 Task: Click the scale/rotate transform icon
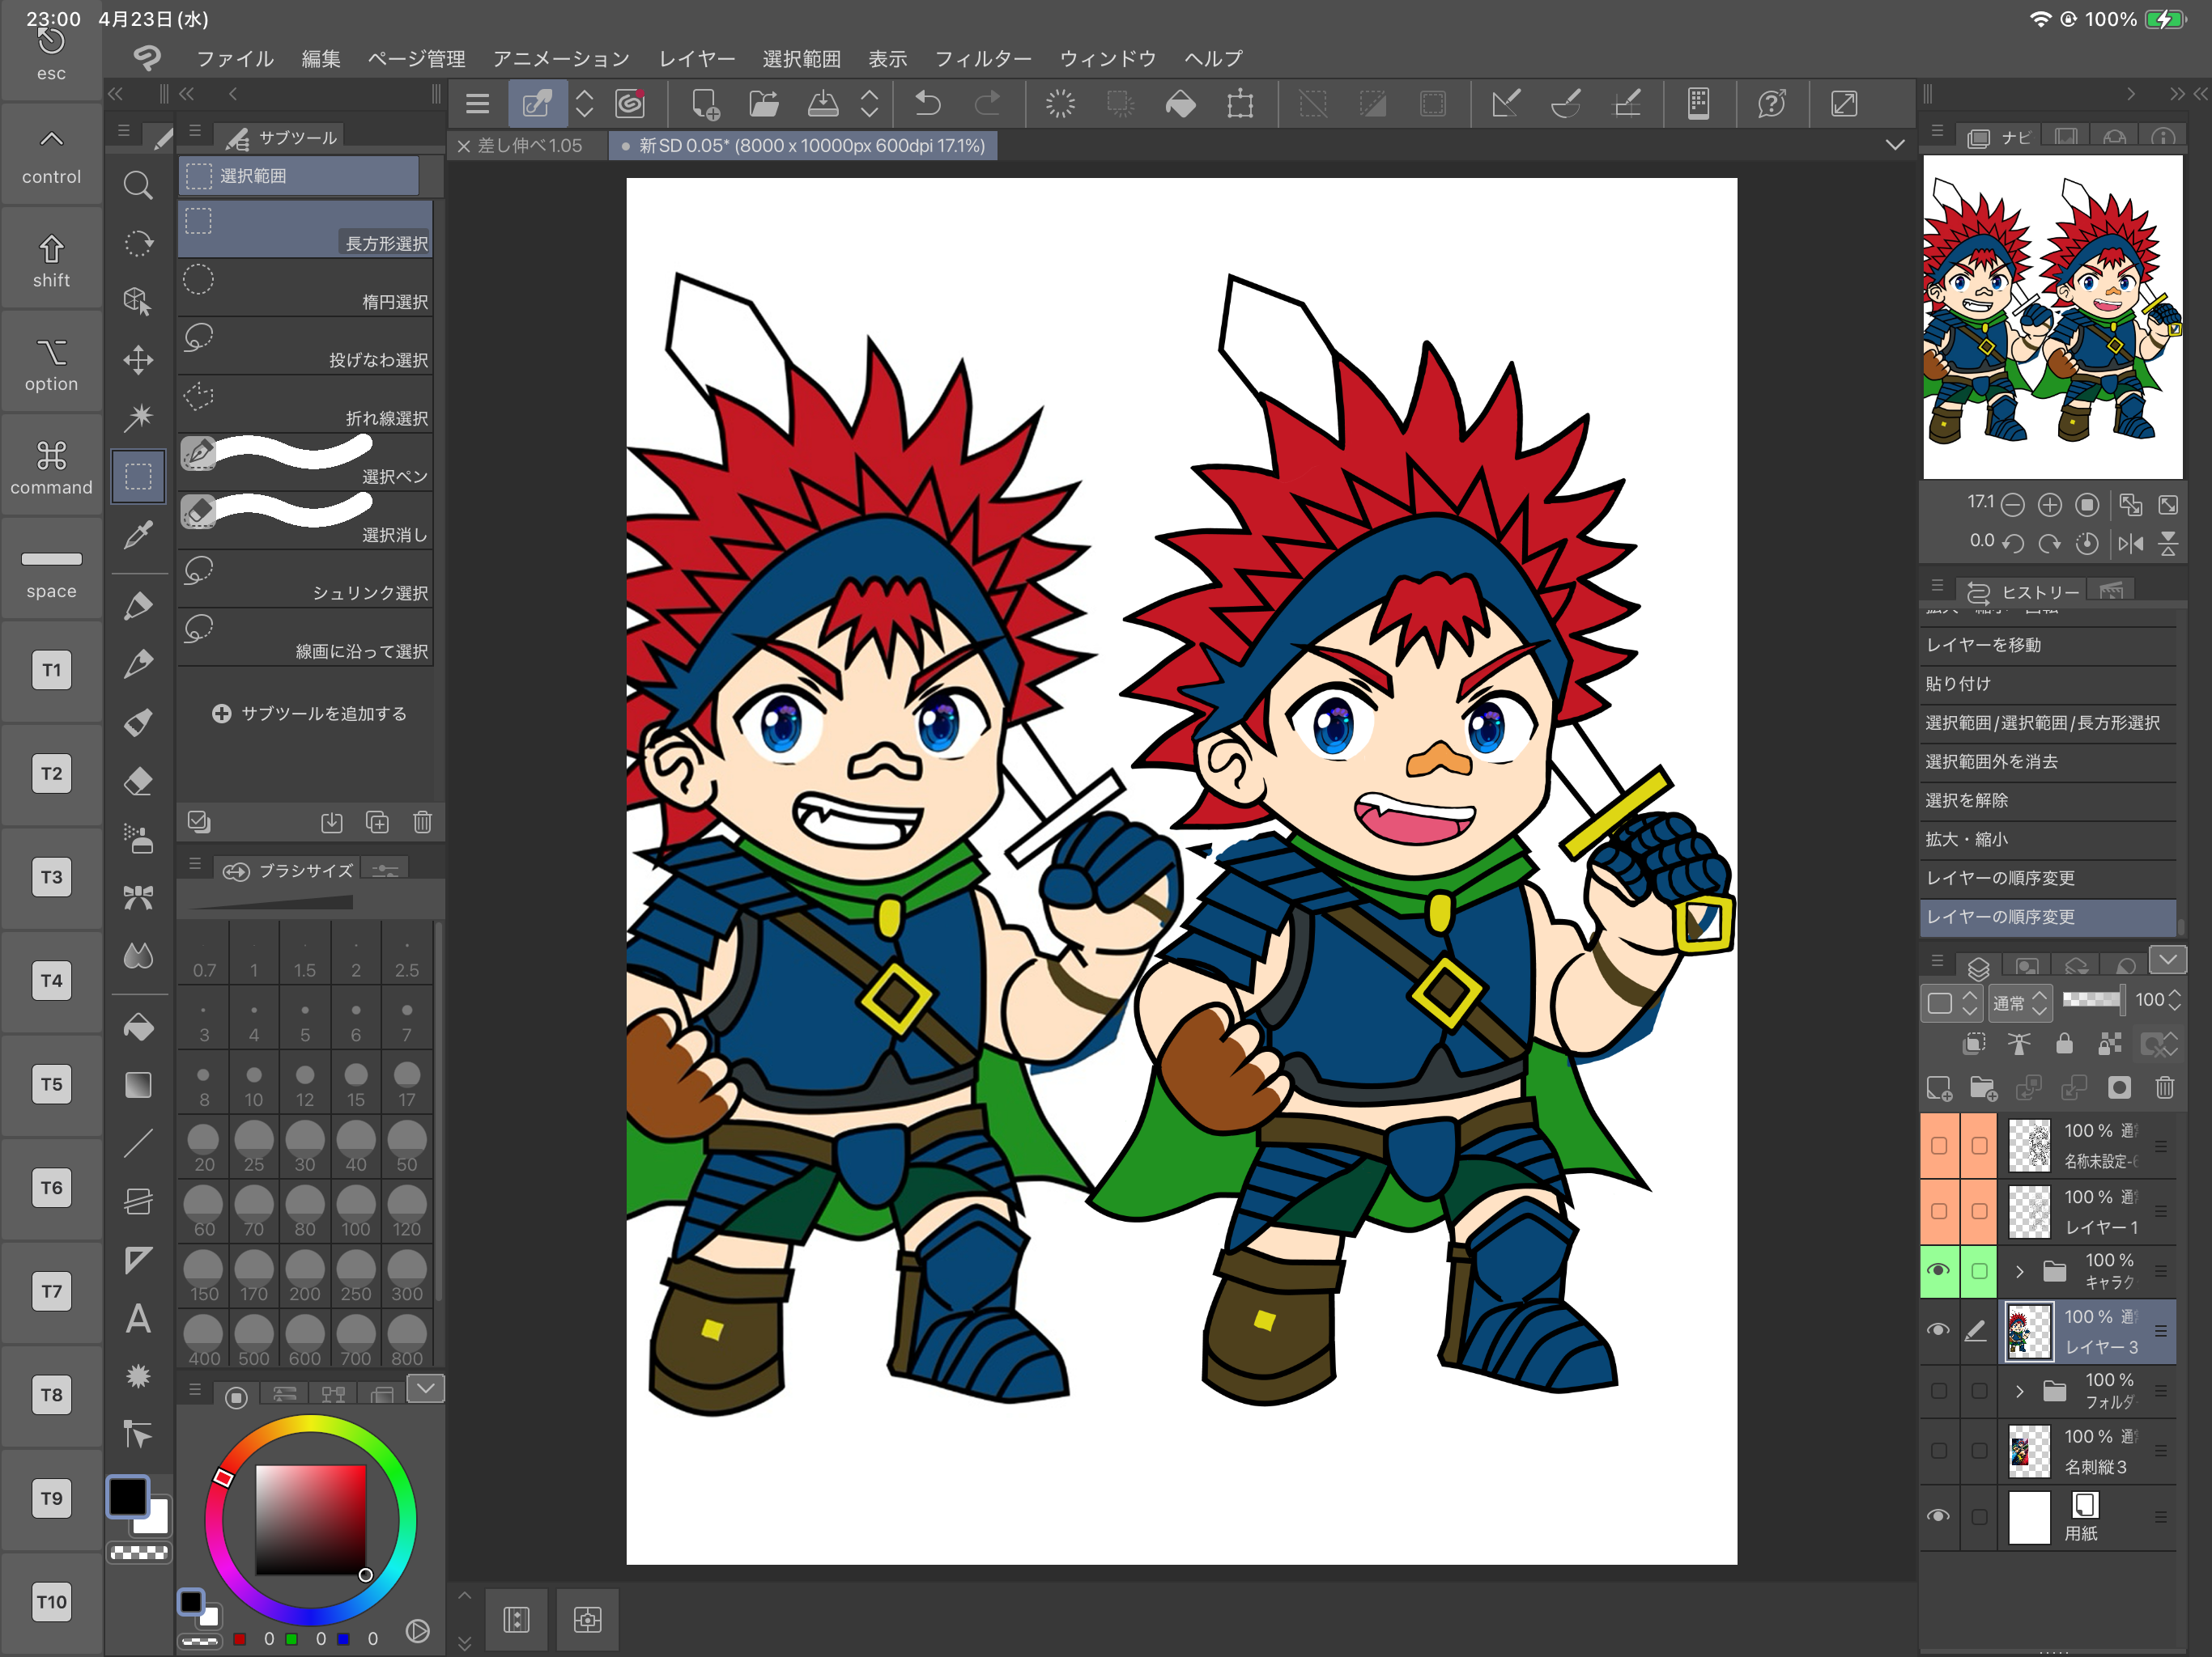[x=1240, y=104]
